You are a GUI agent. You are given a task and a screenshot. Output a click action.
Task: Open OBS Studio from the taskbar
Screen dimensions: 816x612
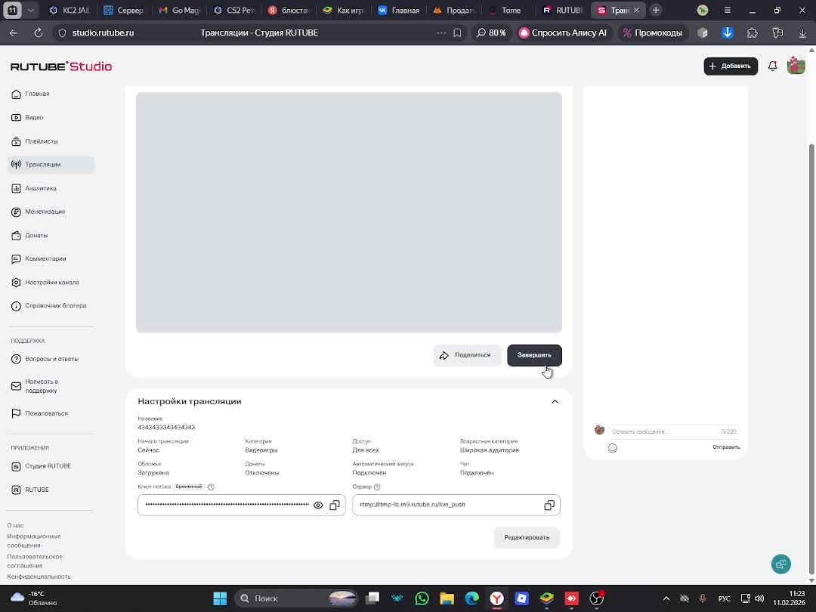pyautogui.click(x=596, y=598)
